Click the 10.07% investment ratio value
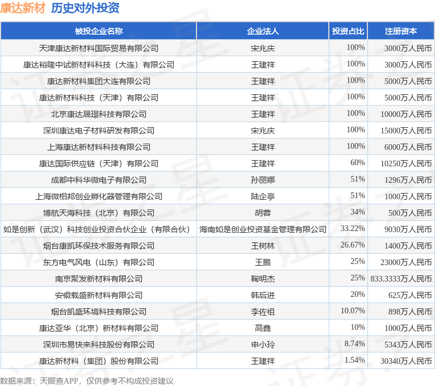 tap(353, 311)
